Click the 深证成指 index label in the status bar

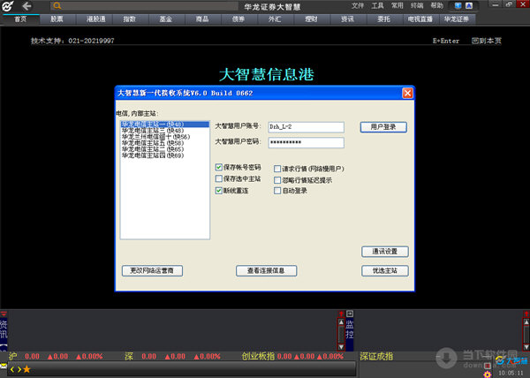pos(376,356)
